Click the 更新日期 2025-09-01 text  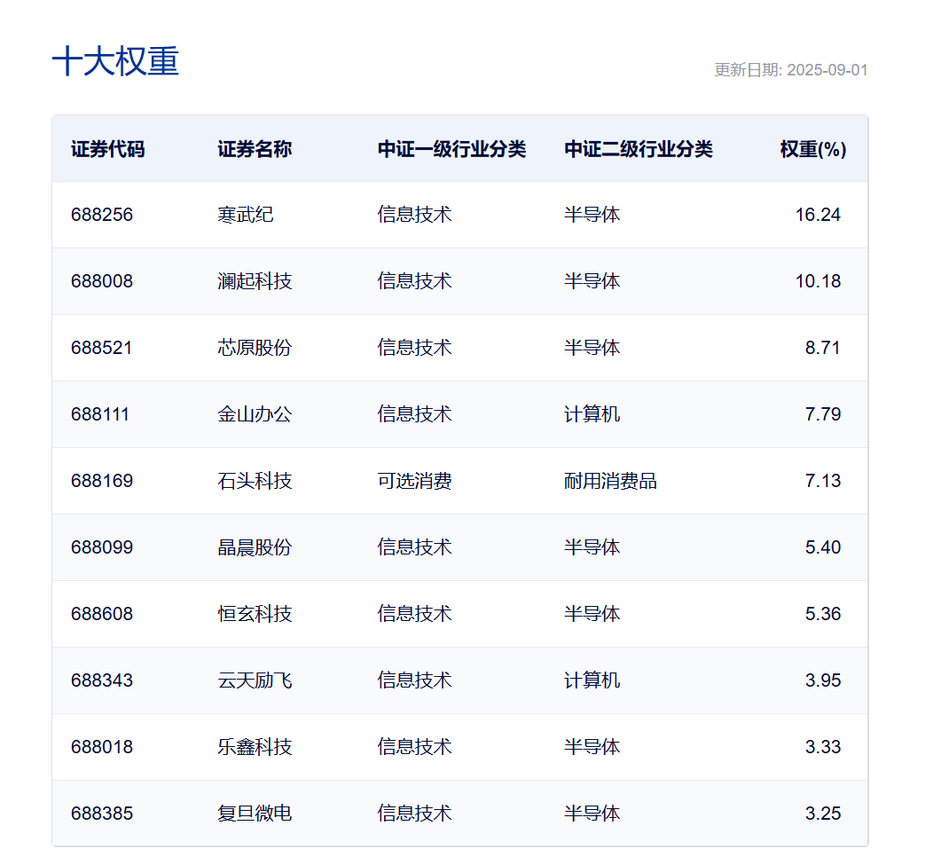tap(790, 70)
